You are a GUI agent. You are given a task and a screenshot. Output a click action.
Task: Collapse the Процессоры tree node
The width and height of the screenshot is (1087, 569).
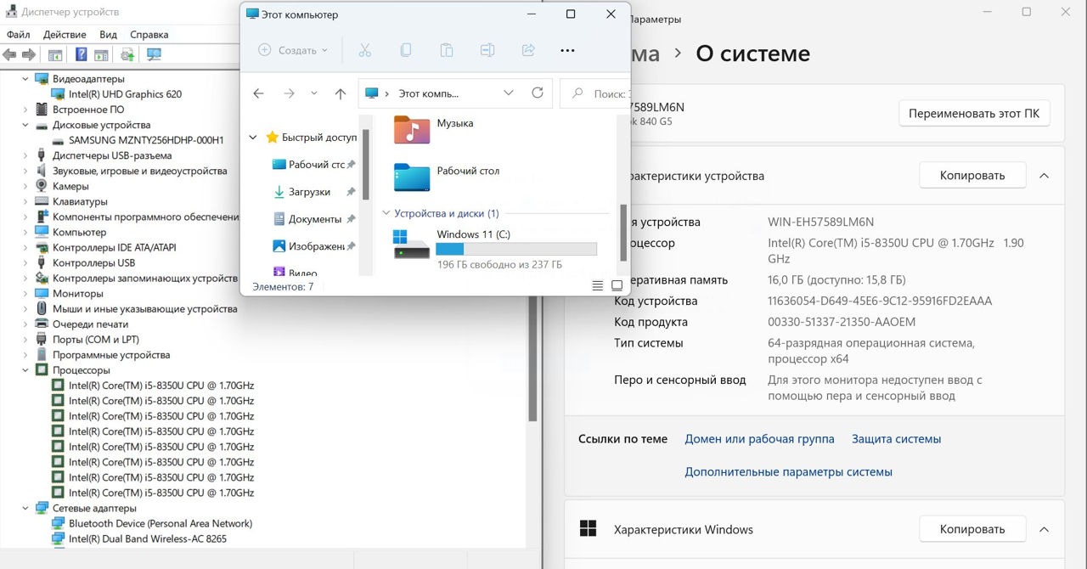point(25,370)
